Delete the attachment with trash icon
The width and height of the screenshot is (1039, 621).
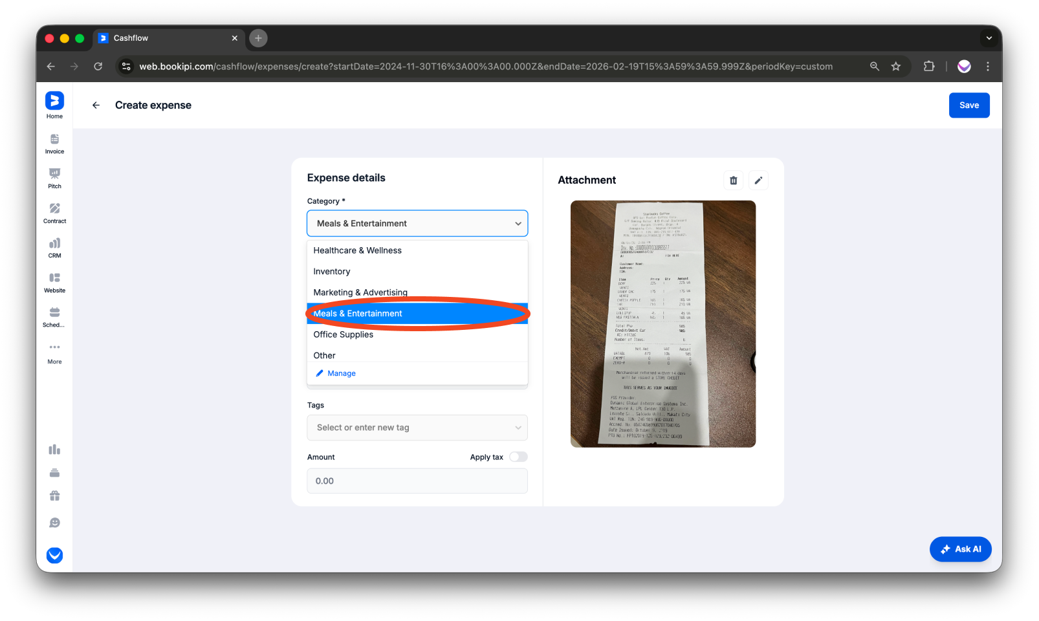tap(733, 180)
